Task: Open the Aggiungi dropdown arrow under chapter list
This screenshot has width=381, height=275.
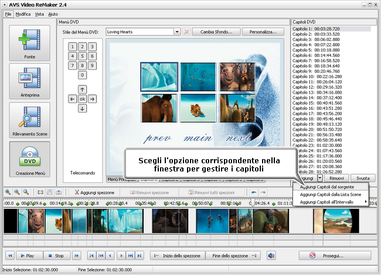Action: (x=320, y=178)
